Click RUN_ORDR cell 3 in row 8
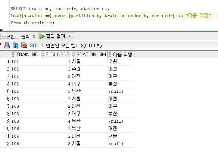Image resolution: width=218 pixels, height=157 pixels. point(56,114)
